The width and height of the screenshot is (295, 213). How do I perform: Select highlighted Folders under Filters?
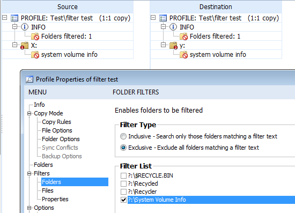pyautogui.click(x=75, y=182)
